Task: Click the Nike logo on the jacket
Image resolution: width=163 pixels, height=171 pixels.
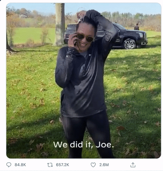Action: tap(90, 55)
